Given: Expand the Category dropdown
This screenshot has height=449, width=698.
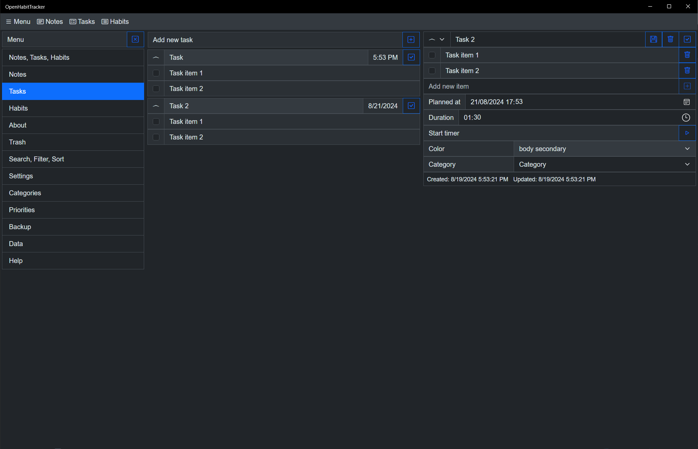Looking at the screenshot, I should point(604,164).
